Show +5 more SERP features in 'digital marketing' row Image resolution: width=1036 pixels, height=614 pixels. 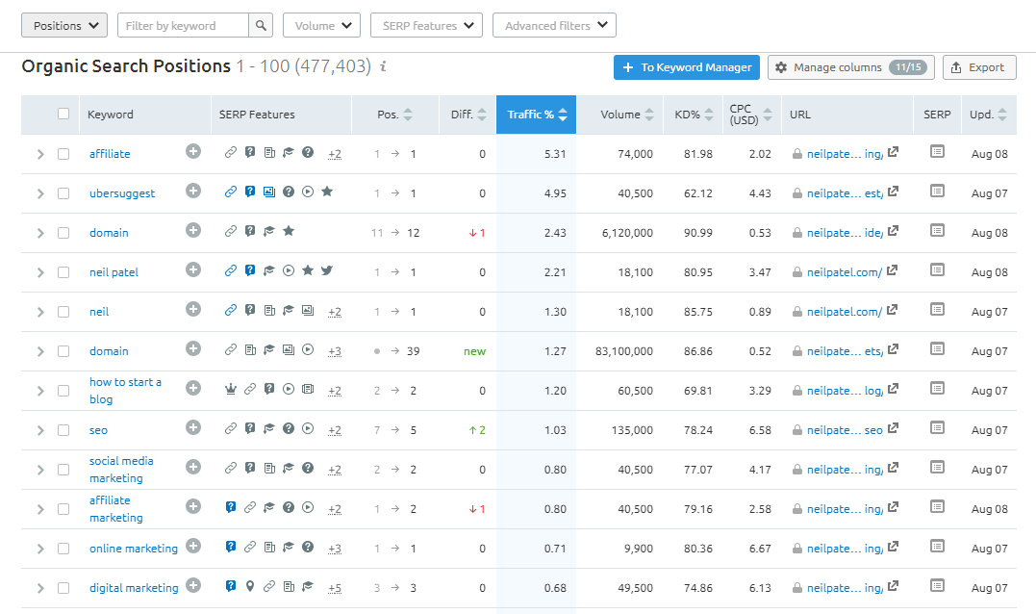pyautogui.click(x=335, y=588)
